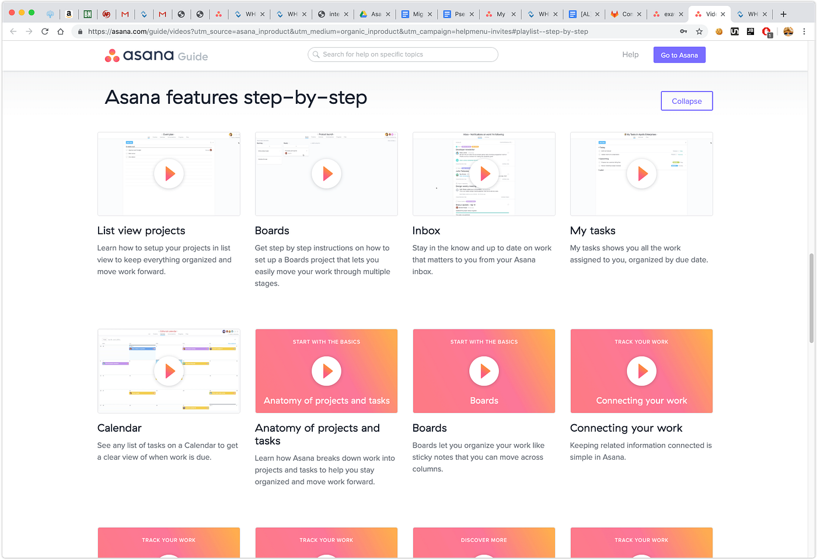Play the My tasks video
Viewport: 817px width, 560px height.
pyautogui.click(x=642, y=174)
